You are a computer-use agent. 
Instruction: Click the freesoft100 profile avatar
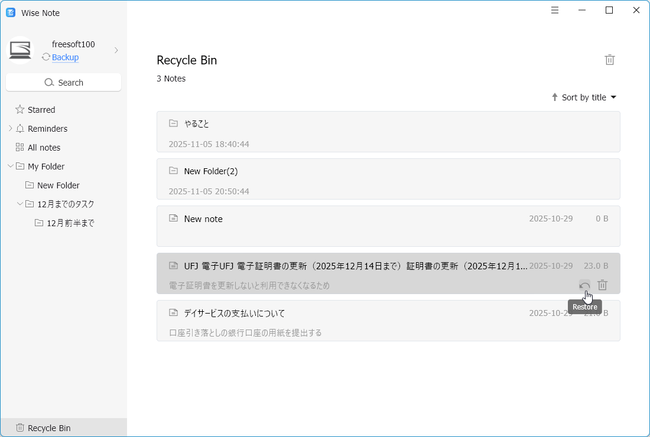(x=20, y=50)
